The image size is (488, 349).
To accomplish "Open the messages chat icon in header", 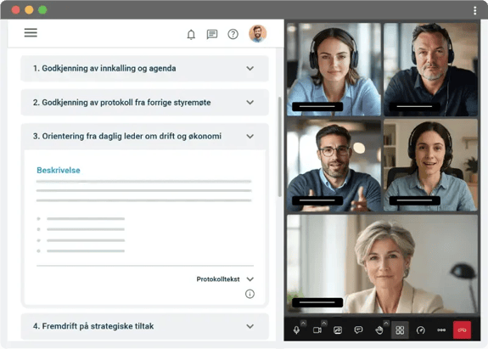I will coord(212,34).
